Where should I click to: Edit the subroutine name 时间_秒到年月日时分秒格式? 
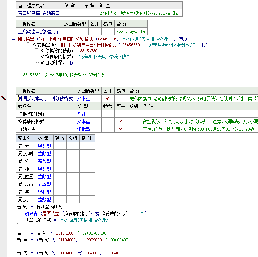46,98
